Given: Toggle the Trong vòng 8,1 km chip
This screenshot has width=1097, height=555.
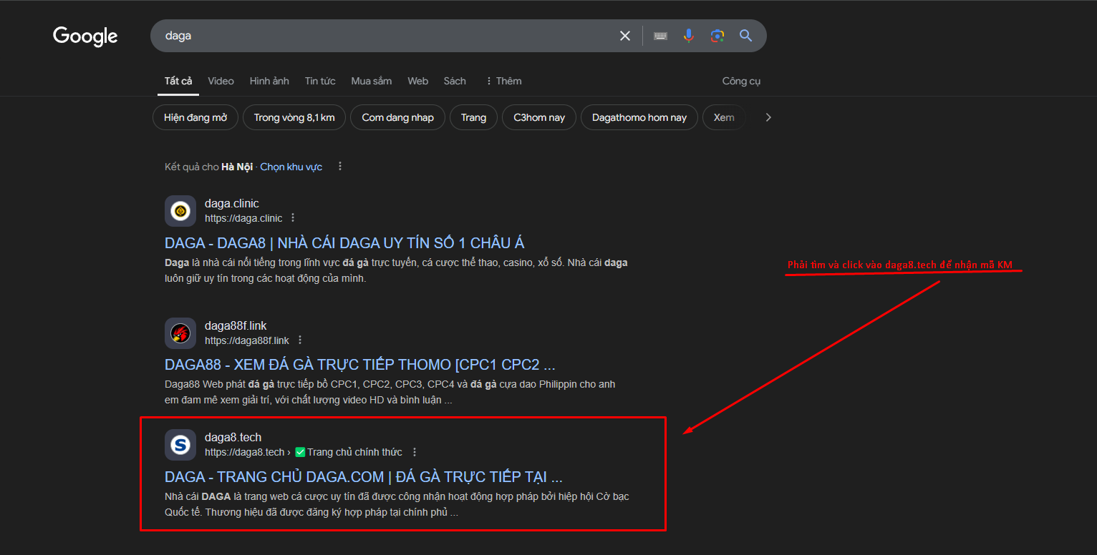Looking at the screenshot, I should point(294,117).
